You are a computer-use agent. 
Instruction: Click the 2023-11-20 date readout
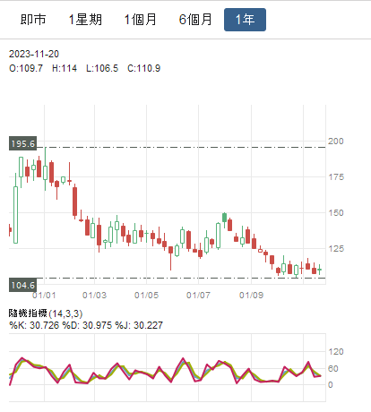[34, 54]
